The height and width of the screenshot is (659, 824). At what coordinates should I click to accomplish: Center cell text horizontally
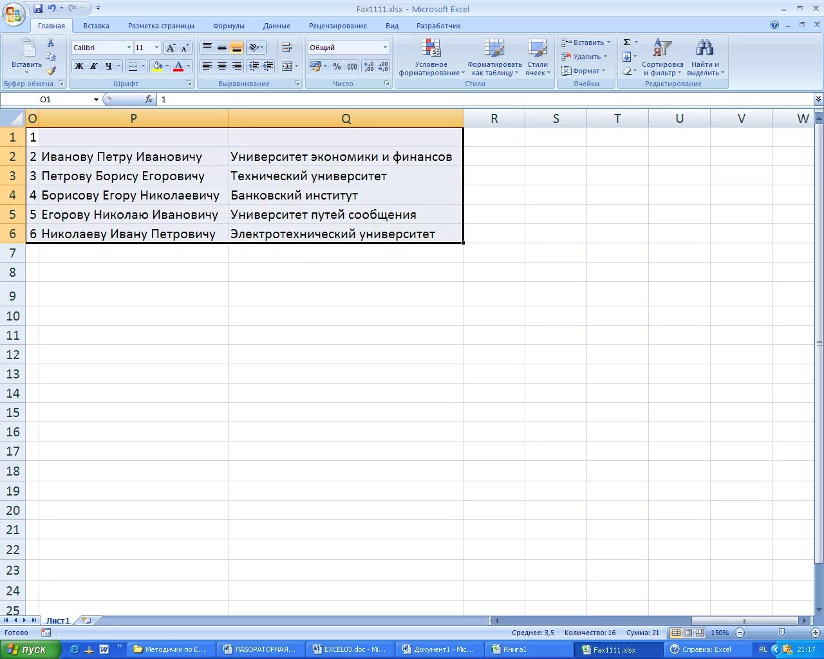pos(222,66)
